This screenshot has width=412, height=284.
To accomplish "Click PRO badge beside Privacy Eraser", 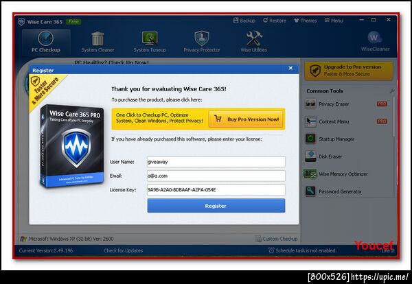I will click(382, 104).
